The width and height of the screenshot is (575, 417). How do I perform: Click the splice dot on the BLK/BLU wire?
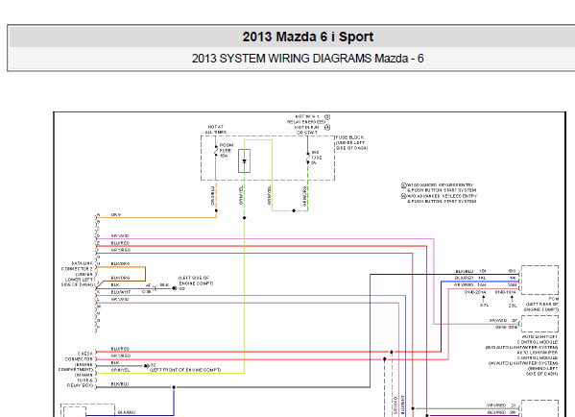[x=174, y=387]
